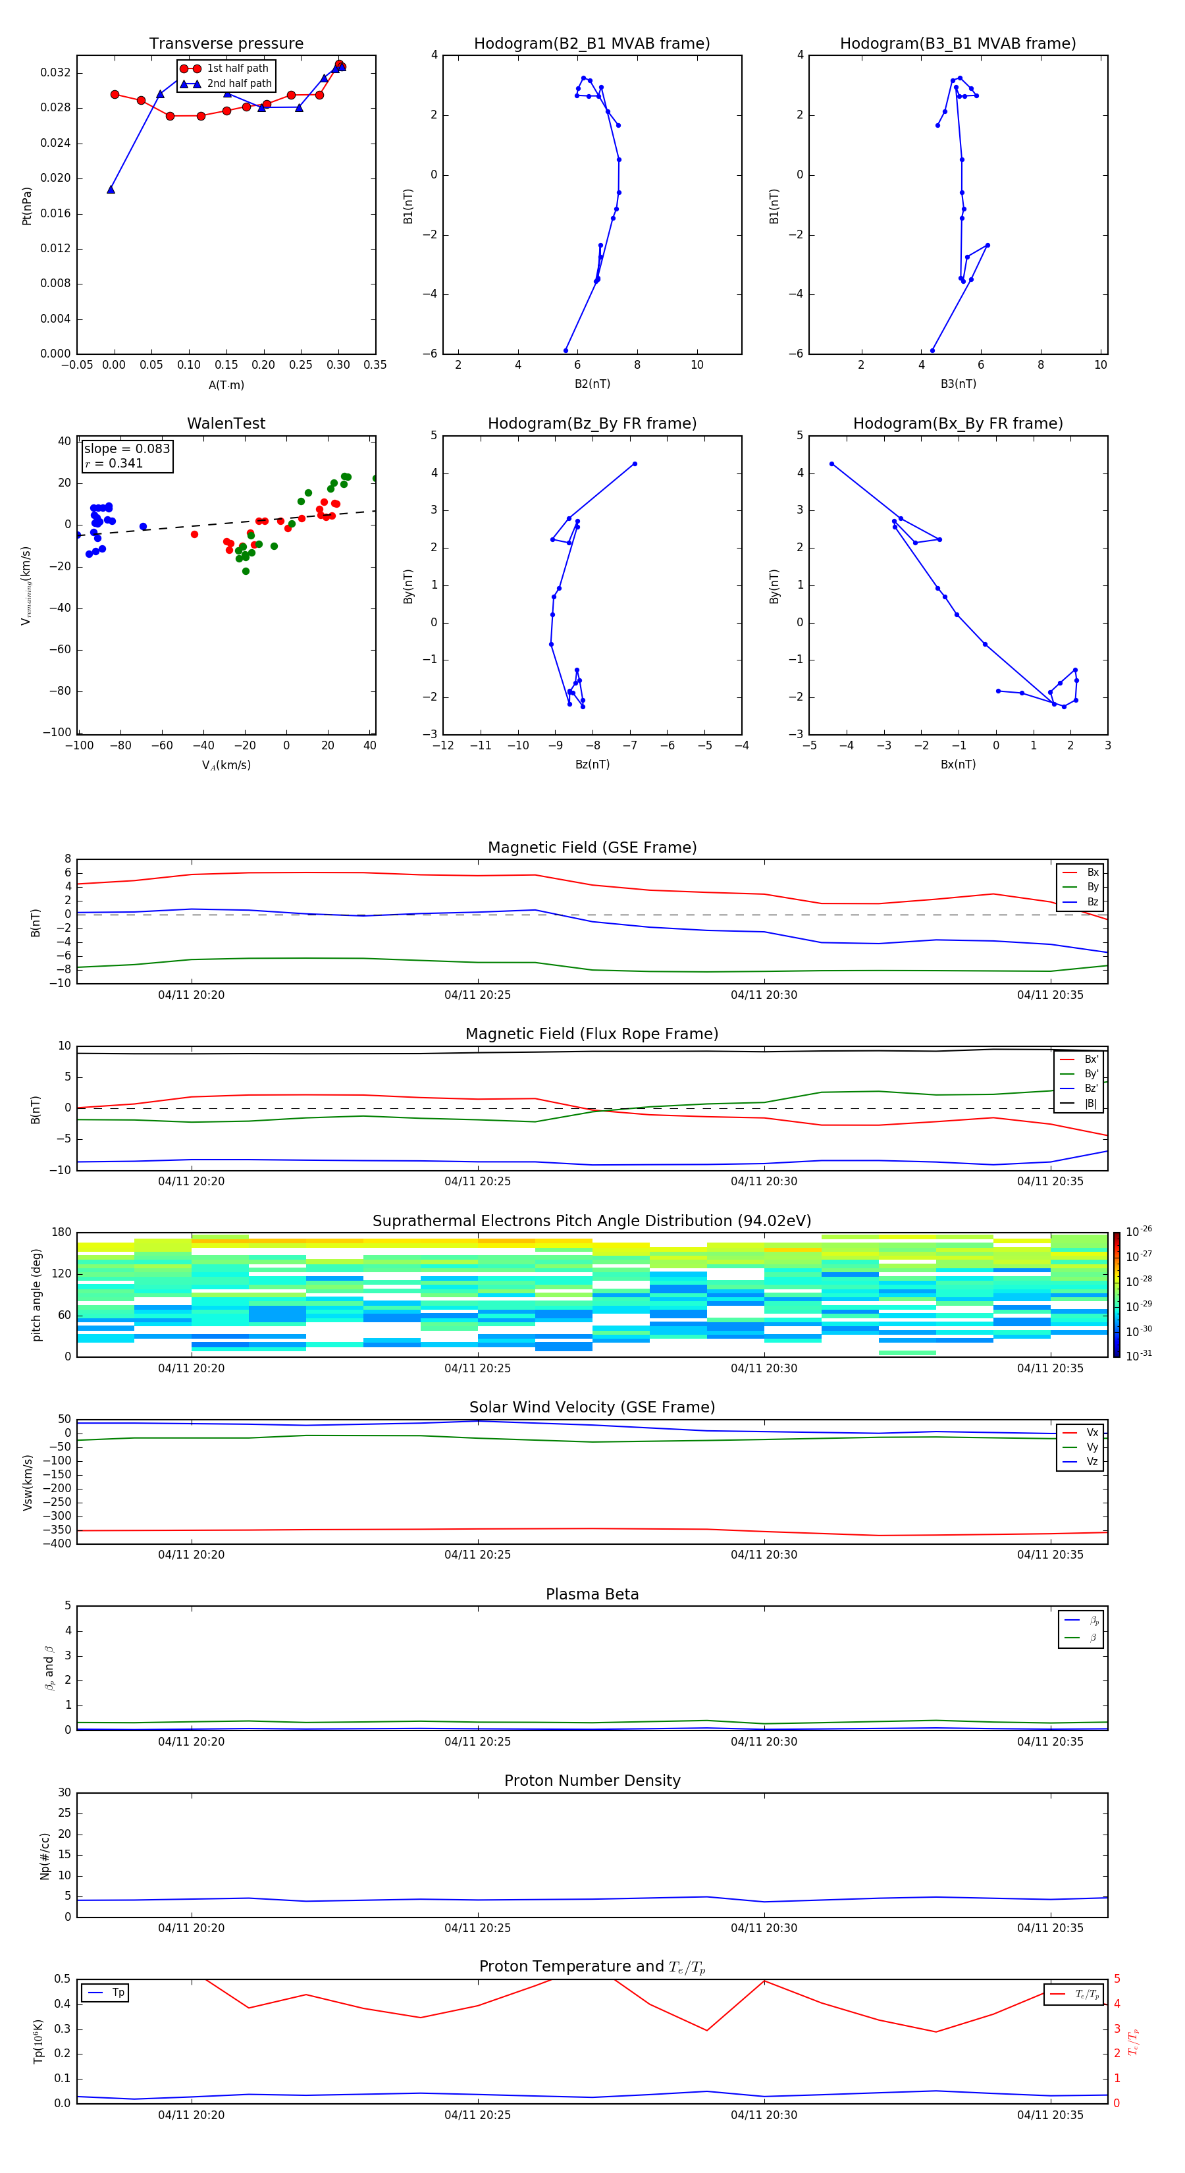Click the 'pitch angle (deg)' axis label
This screenshot has width=1185, height=2173.
coord(36,1295)
